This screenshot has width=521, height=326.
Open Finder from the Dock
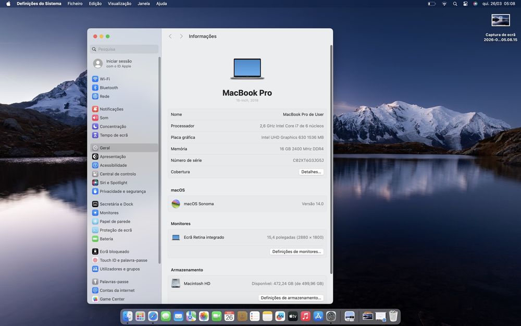tap(128, 316)
